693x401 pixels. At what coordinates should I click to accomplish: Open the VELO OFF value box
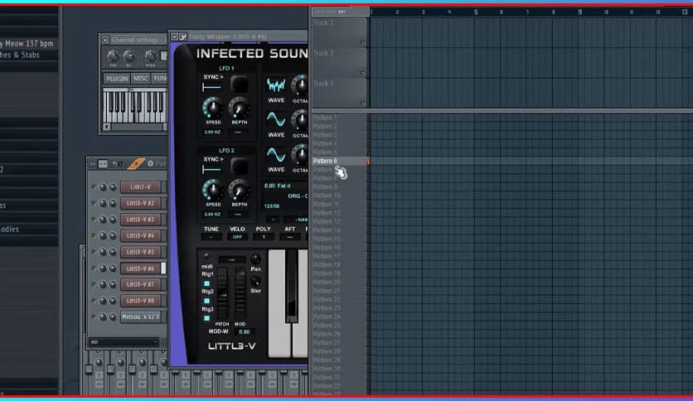(x=237, y=237)
